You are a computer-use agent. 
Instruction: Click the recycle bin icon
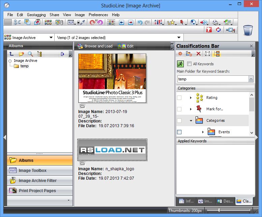click(248, 30)
